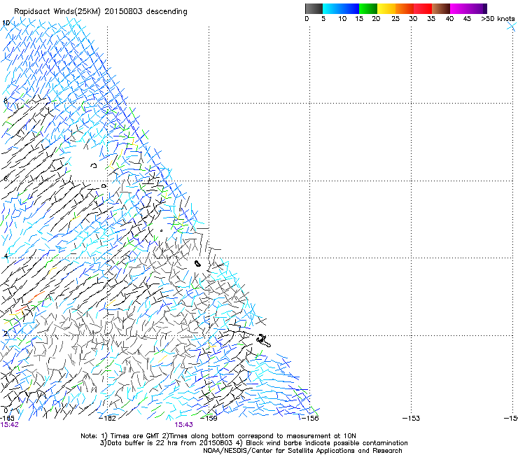The width and height of the screenshot is (518, 455).
Task: Pick the red 30-35 knots legend segment
Action: pyautogui.click(x=423, y=8)
